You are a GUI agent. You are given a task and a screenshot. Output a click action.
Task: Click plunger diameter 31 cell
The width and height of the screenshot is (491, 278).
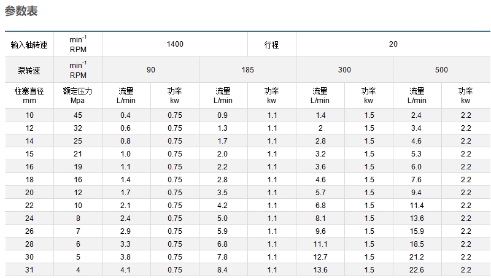coord(29,270)
